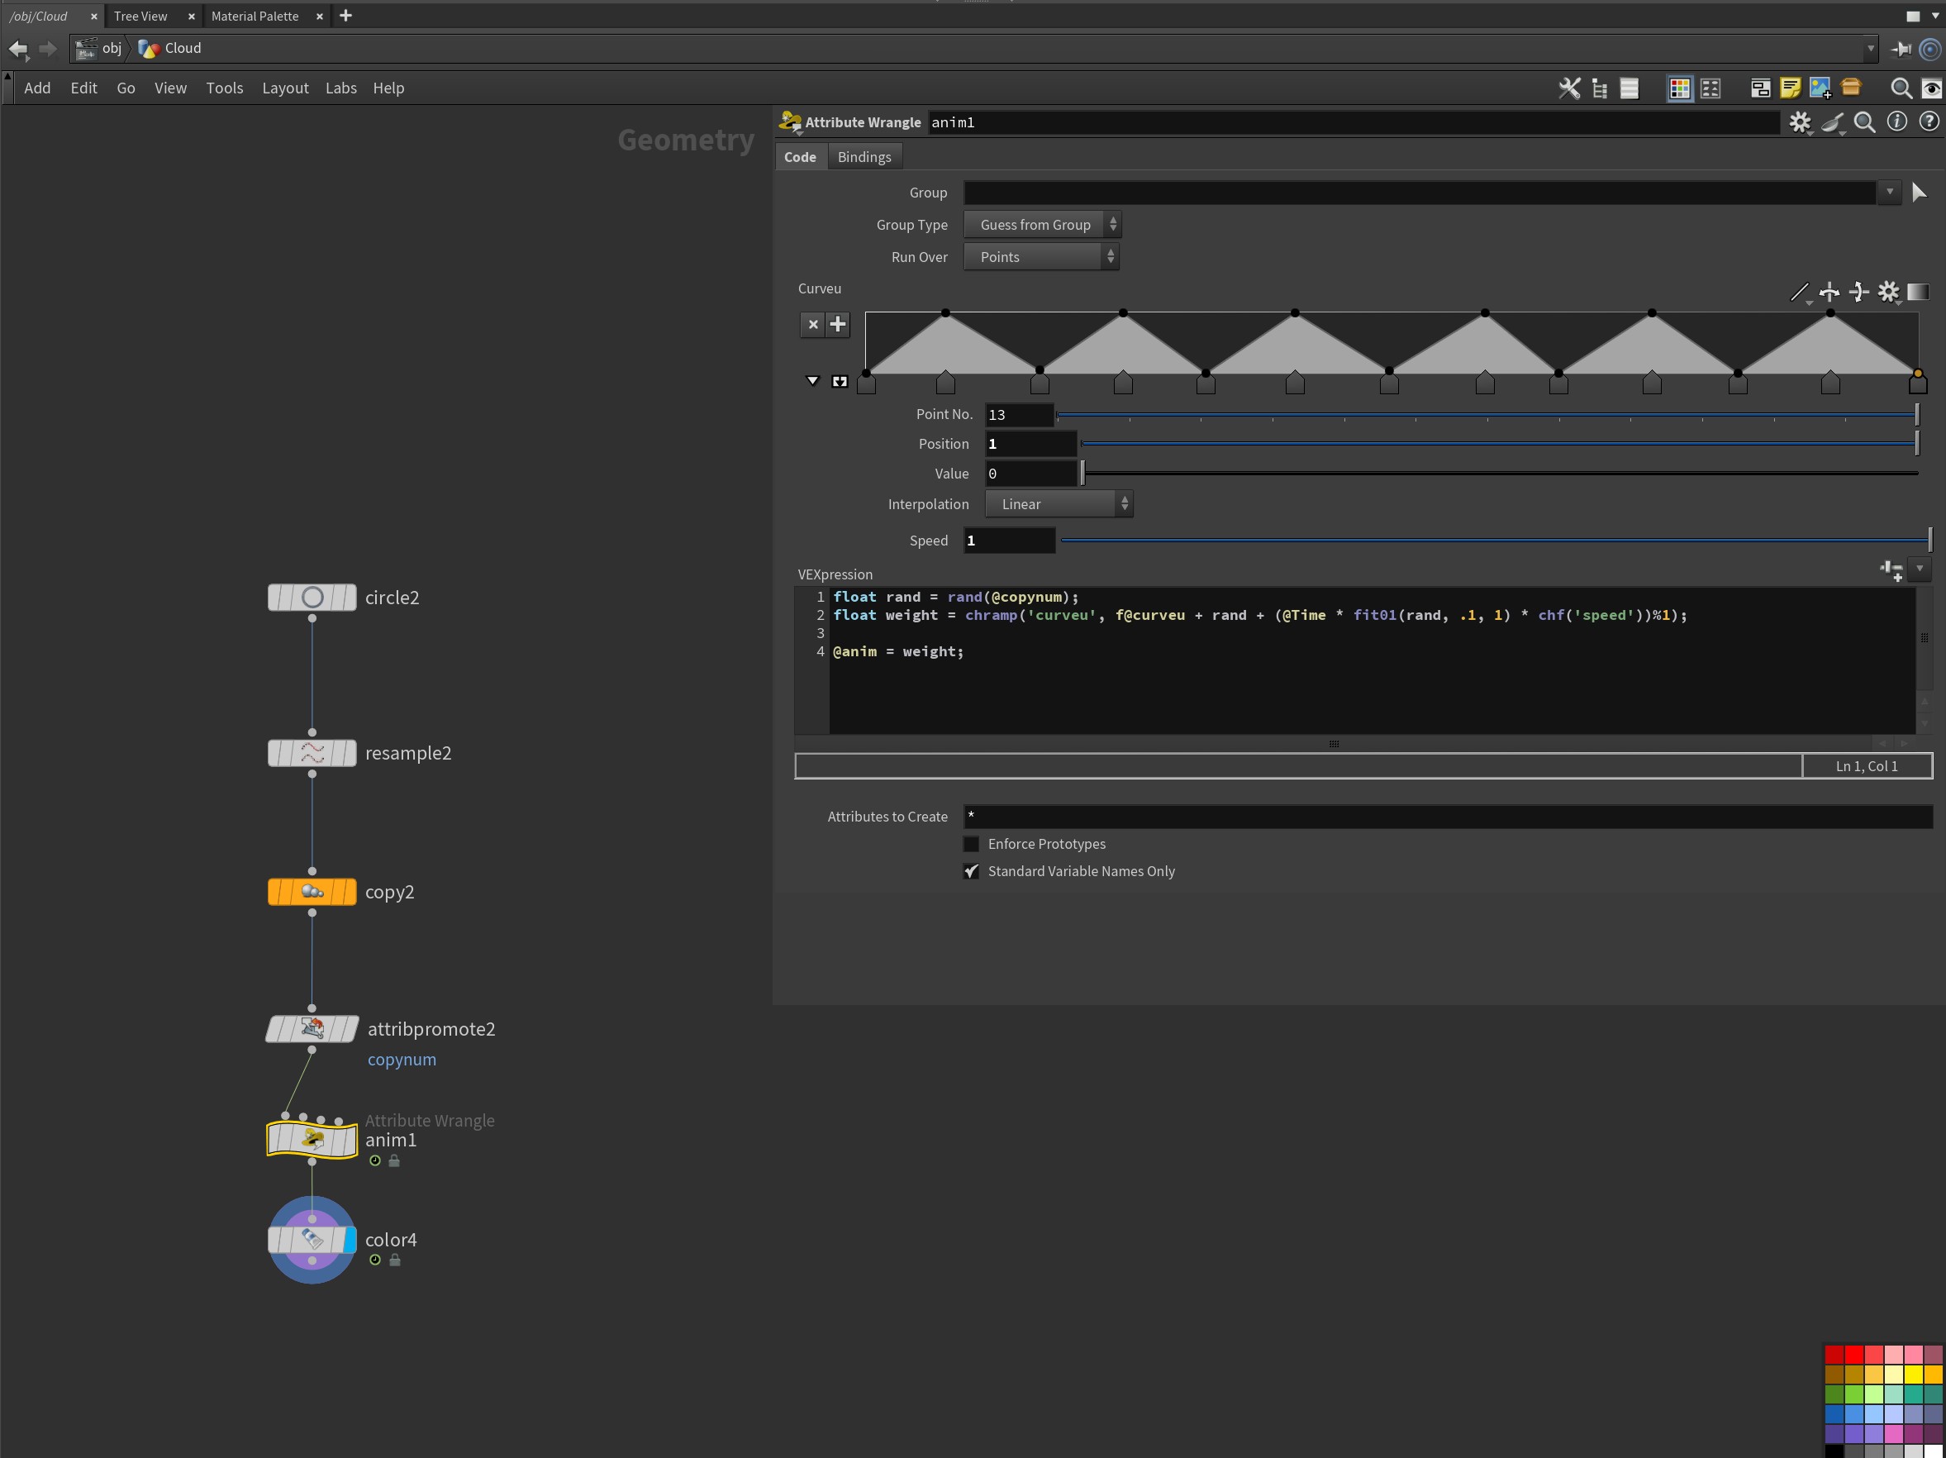
Task: Toggle display flag on color4 node
Action: (350, 1240)
